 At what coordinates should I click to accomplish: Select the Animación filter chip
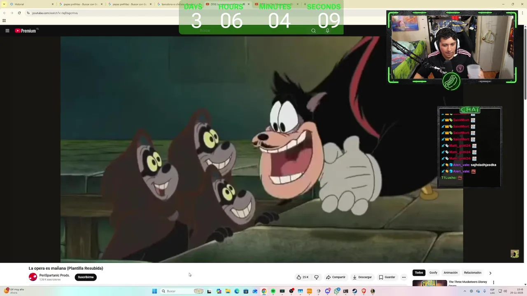450,273
